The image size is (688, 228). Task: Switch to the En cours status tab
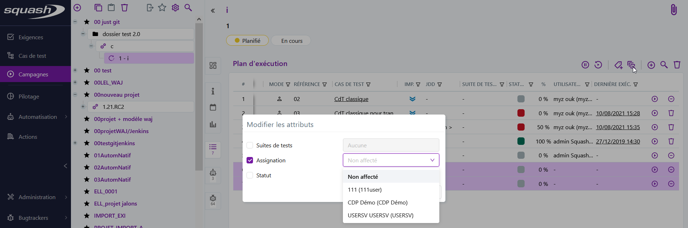[291, 40]
